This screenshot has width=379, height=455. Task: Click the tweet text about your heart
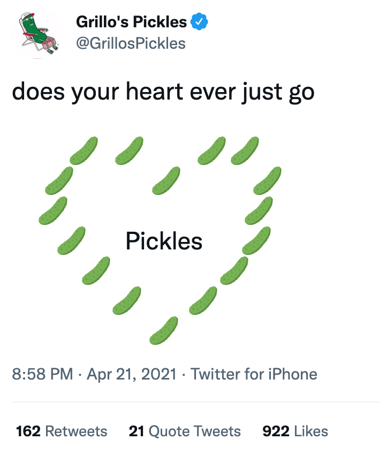pyautogui.click(x=163, y=92)
